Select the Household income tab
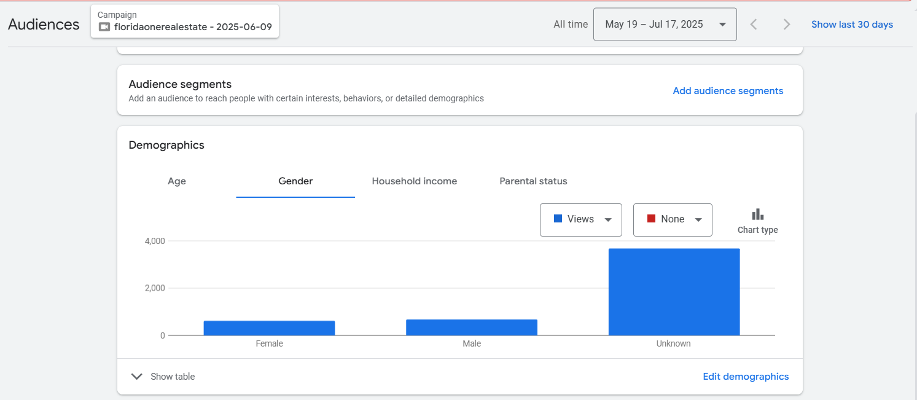The height and width of the screenshot is (400, 917). pyautogui.click(x=414, y=181)
